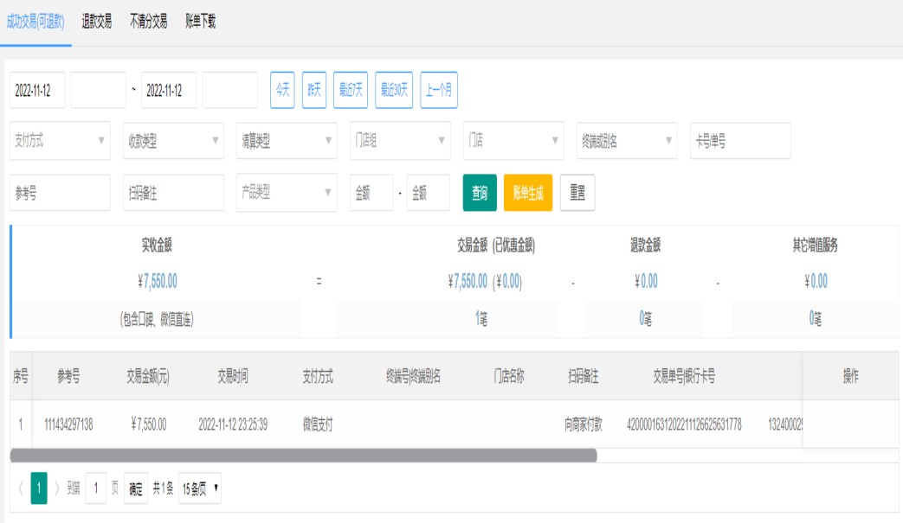The image size is (903, 523).
Task: Open the 不清分交易 tab
Action: pyautogui.click(x=148, y=22)
